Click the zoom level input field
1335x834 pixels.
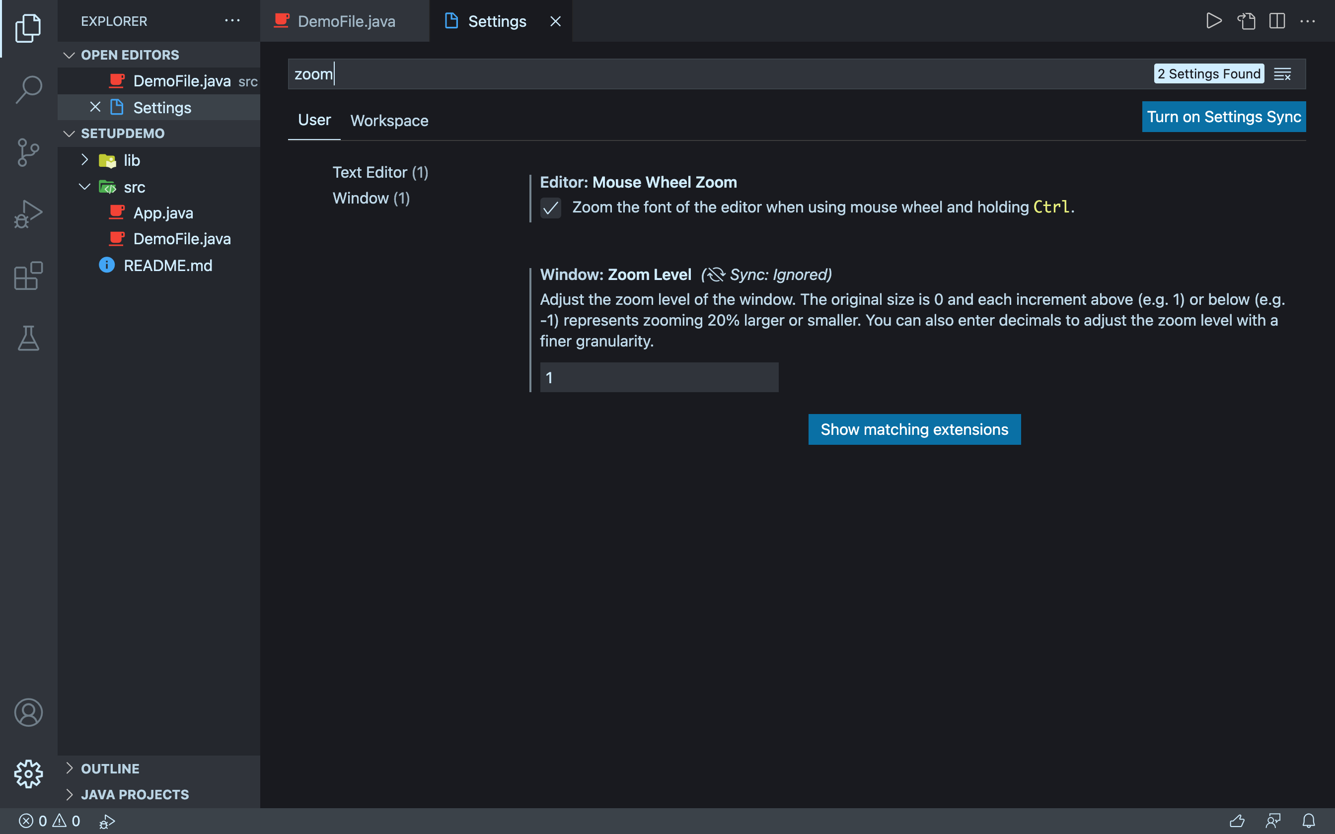[660, 377]
